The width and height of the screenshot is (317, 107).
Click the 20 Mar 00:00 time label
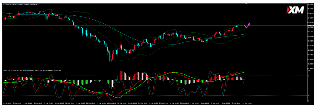point(122,103)
